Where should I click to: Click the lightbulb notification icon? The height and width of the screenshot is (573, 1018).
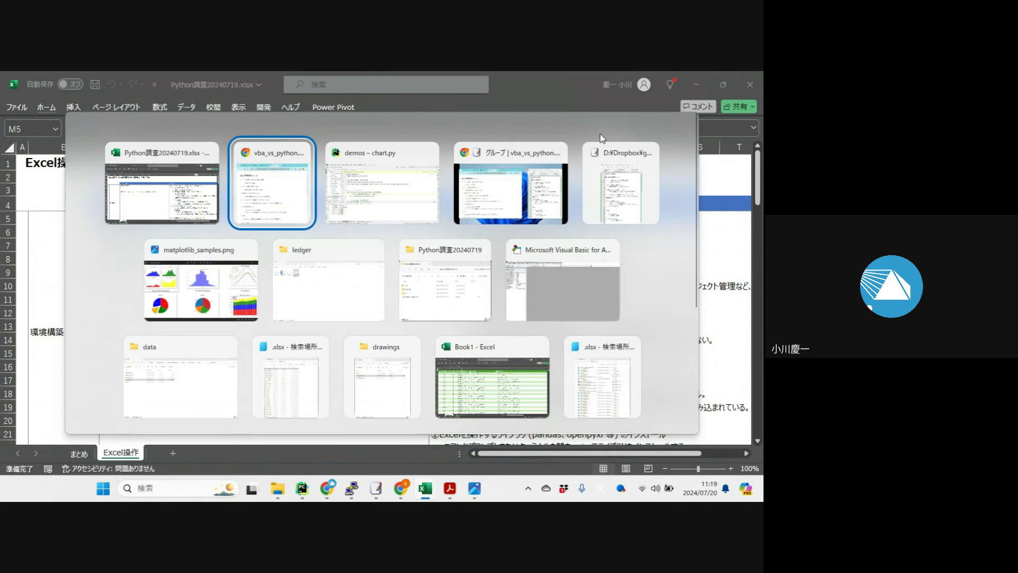click(670, 84)
